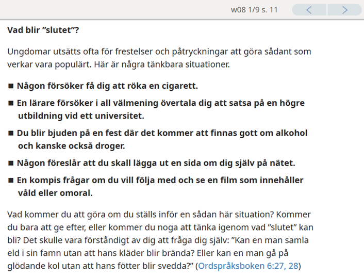
Task: Go to the previous page arrow
Action: 309,10
